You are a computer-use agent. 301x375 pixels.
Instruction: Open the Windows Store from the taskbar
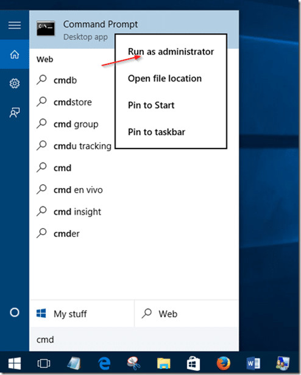point(193,363)
